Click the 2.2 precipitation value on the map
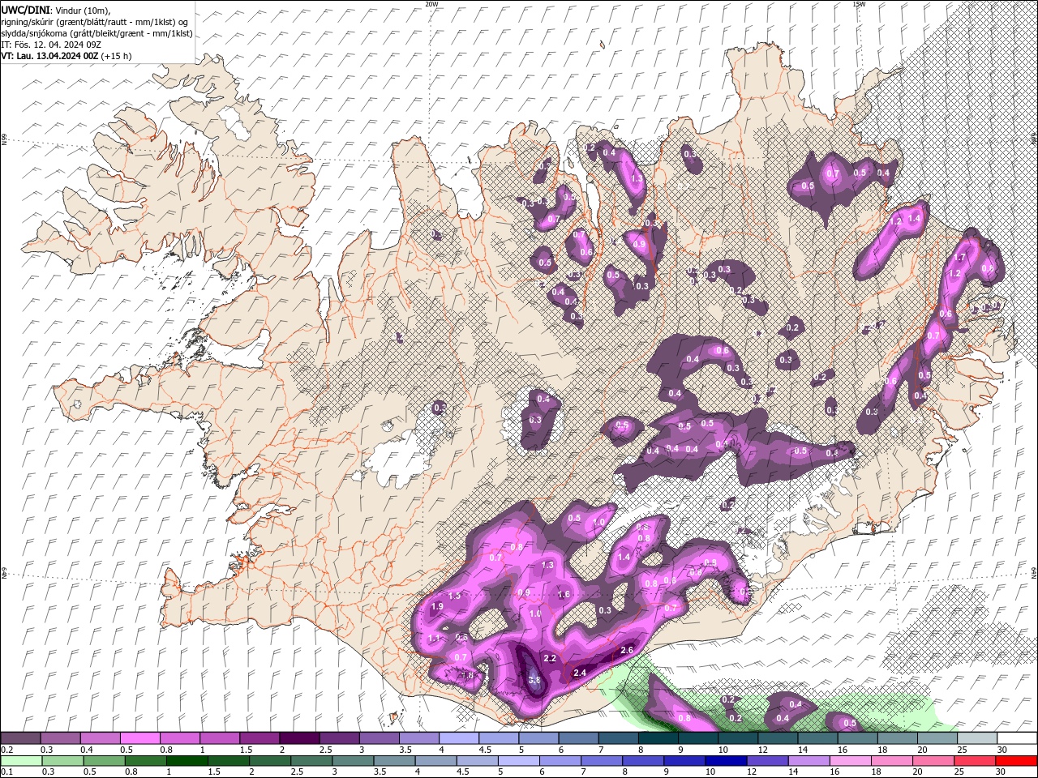The image size is (1038, 778). pos(550,659)
